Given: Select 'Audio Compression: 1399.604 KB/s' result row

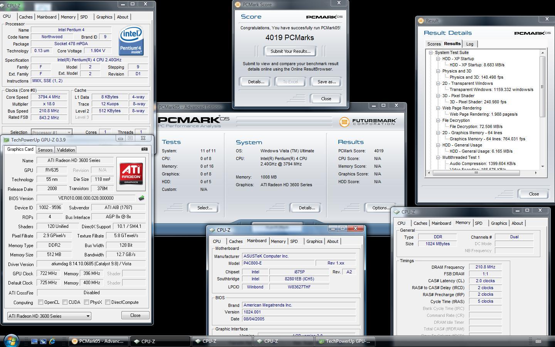Looking at the screenshot, I should (x=483, y=163).
